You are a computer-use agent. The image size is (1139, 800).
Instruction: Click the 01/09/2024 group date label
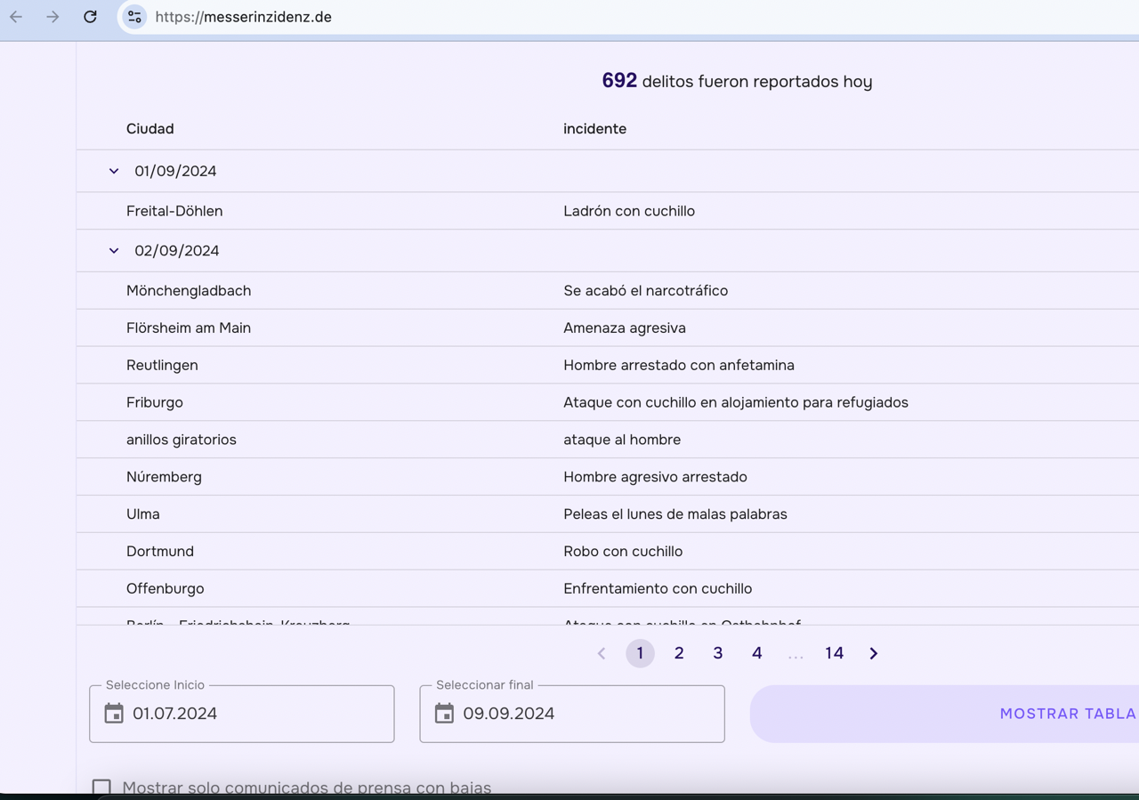pos(175,171)
